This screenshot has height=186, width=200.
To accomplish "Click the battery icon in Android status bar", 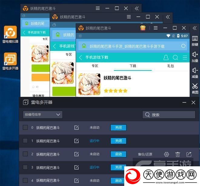I will tap(178, 36).
